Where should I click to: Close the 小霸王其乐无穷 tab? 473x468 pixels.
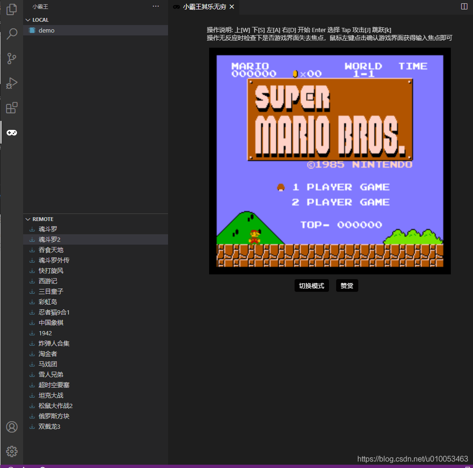[x=232, y=7]
